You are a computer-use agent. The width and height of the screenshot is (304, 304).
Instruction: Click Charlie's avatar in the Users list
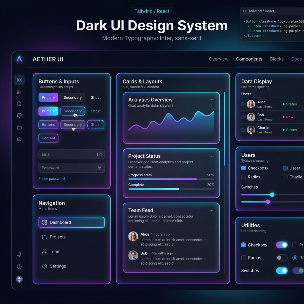[x=251, y=130]
